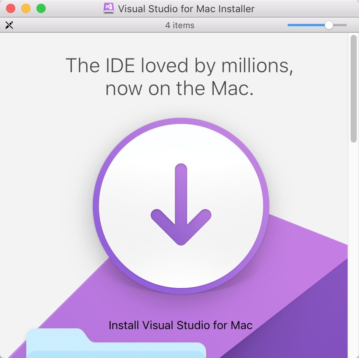Click the large purple download arrow icon
This screenshot has height=358, width=359.
[181, 204]
